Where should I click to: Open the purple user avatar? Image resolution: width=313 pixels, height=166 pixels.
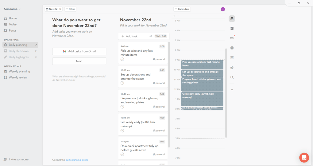click(x=223, y=9)
